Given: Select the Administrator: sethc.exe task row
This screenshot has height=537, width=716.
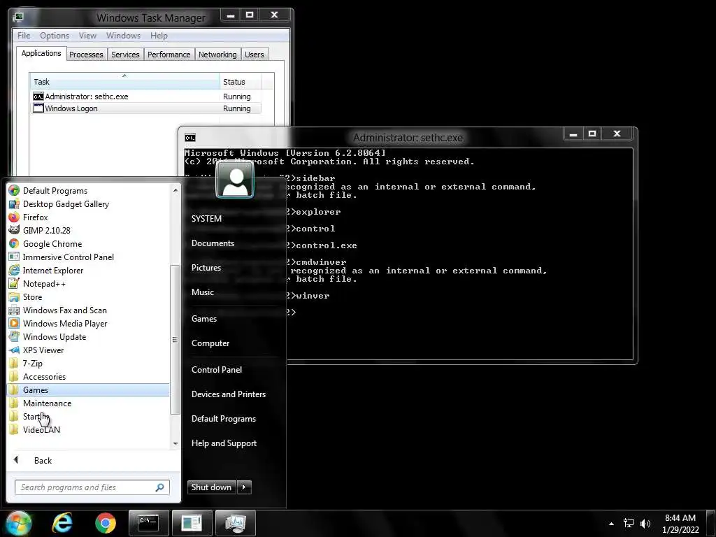Looking at the screenshot, I should point(147,96).
